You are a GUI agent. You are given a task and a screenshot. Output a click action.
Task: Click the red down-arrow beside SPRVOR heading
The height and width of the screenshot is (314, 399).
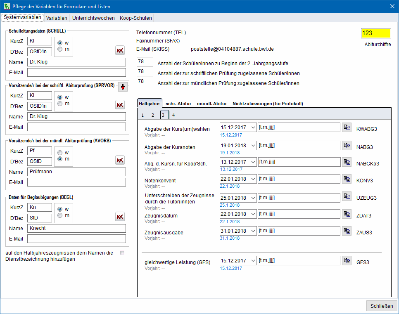pyautogui.click(x=123, y=87)
